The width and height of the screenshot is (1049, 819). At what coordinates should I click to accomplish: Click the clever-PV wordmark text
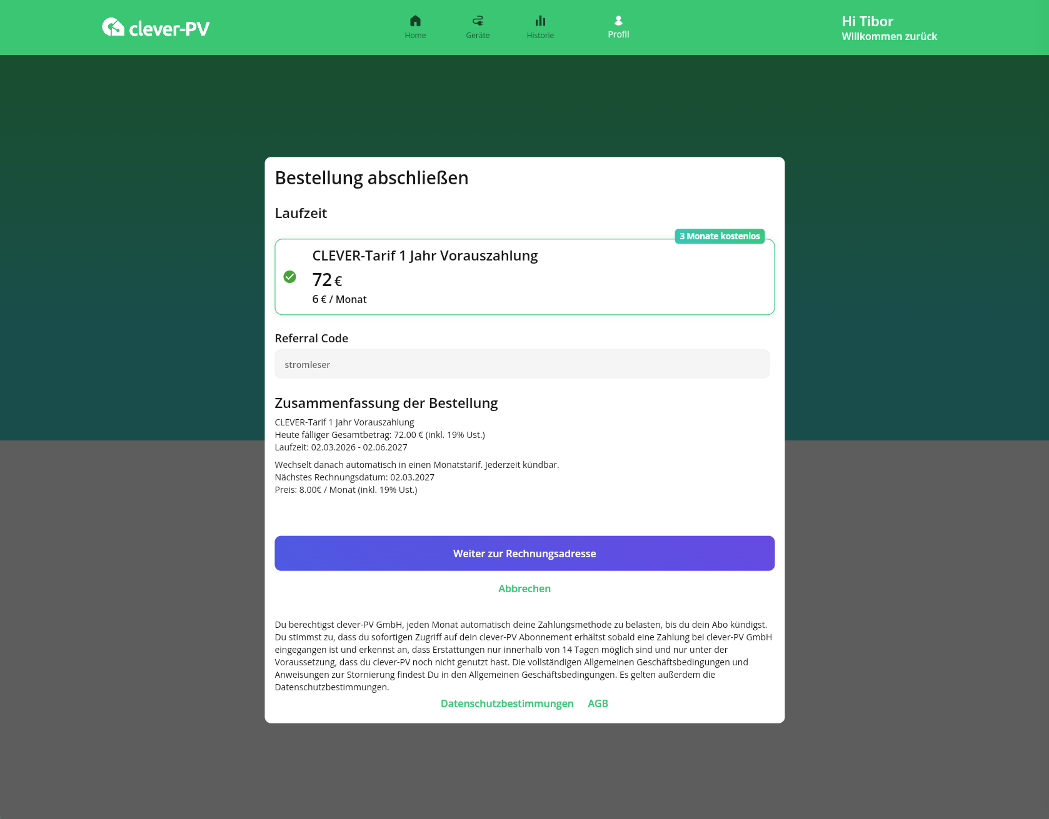click(169, 29)
